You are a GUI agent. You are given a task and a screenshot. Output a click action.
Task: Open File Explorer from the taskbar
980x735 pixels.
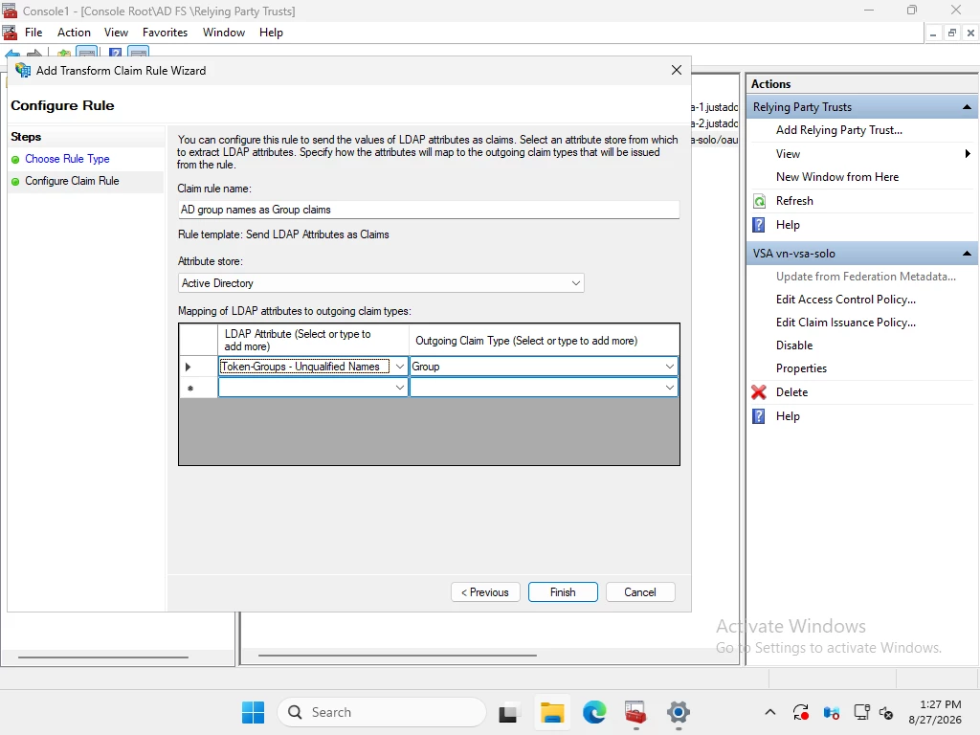coord(552,712)
